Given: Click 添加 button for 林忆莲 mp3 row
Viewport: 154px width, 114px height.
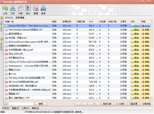Looking at the screenshot, I should click(135, 38).
